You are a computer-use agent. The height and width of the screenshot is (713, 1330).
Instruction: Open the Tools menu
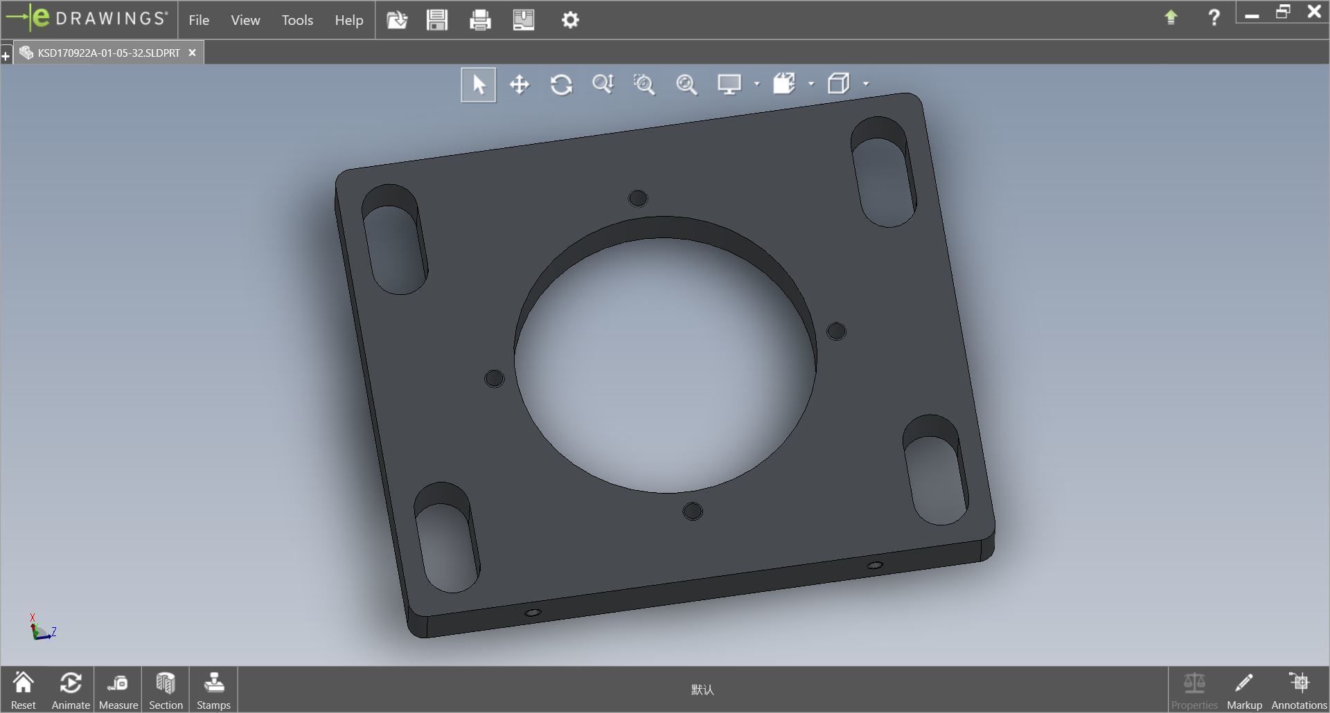[x=297, y=20]
